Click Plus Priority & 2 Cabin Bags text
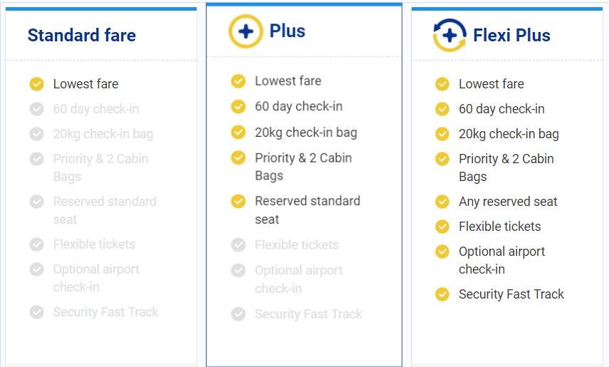Image resolution: width=609 pixels, height=367 pixels. click(x=303, y=167)
